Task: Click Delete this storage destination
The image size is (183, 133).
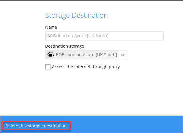Action: pyautogui.click(x=36, y=126)
